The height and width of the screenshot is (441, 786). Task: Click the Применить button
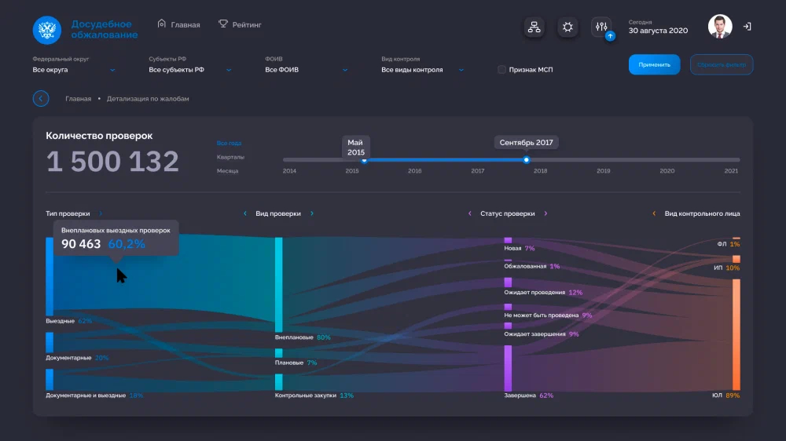[x=654, y=64]
